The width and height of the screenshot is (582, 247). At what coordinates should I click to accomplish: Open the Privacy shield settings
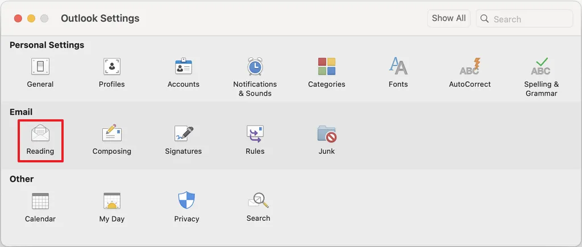pyautogui.click(x=186, y=202)
